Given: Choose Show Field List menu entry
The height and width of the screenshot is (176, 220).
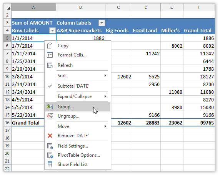Looking at the screenshot, I should click(78, 164).
